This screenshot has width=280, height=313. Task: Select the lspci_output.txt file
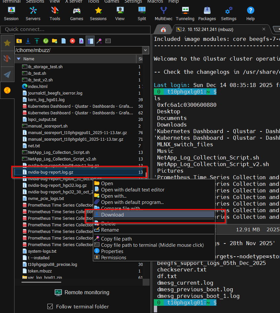[x=42, y=119]
